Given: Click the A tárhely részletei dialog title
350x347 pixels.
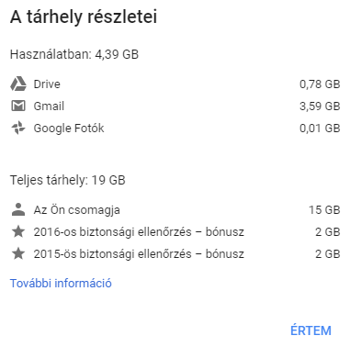Looking at the screenshot, I should 84,17.
